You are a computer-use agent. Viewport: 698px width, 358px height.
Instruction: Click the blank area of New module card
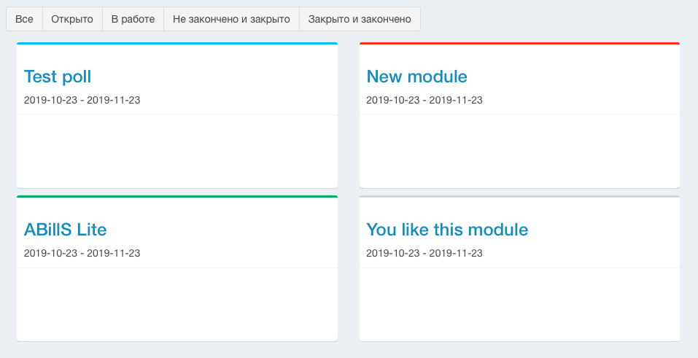coord(519,151)
